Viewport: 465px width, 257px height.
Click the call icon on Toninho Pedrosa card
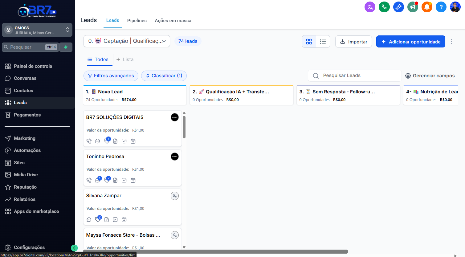coord(89,180)
